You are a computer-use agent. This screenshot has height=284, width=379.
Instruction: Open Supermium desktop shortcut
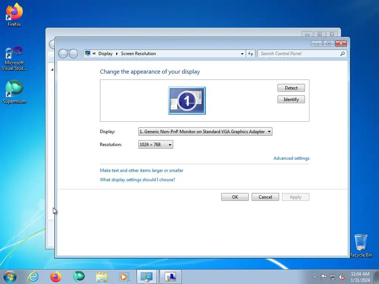14,92
